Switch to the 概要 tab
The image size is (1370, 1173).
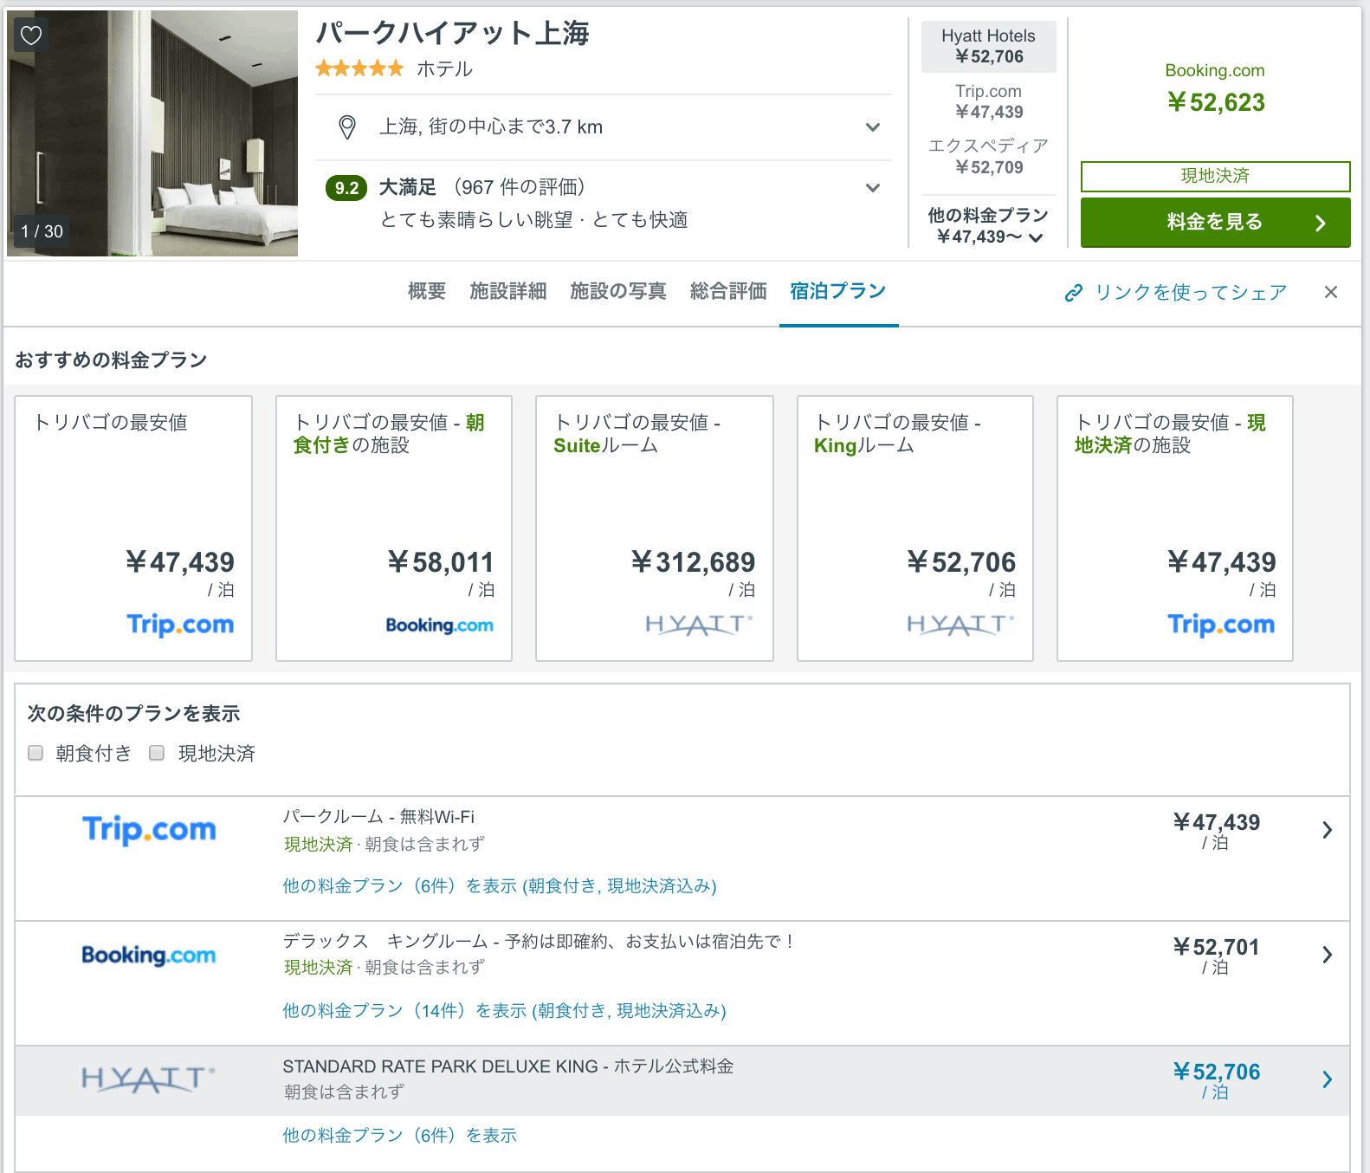pos(427,291)
